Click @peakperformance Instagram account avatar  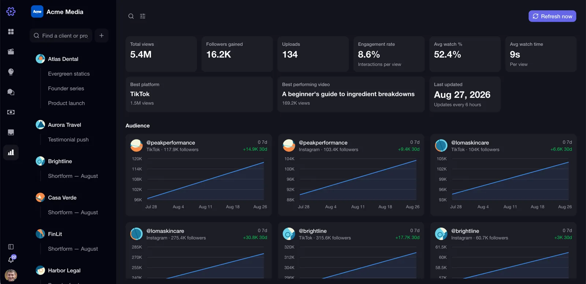point(289,146)
